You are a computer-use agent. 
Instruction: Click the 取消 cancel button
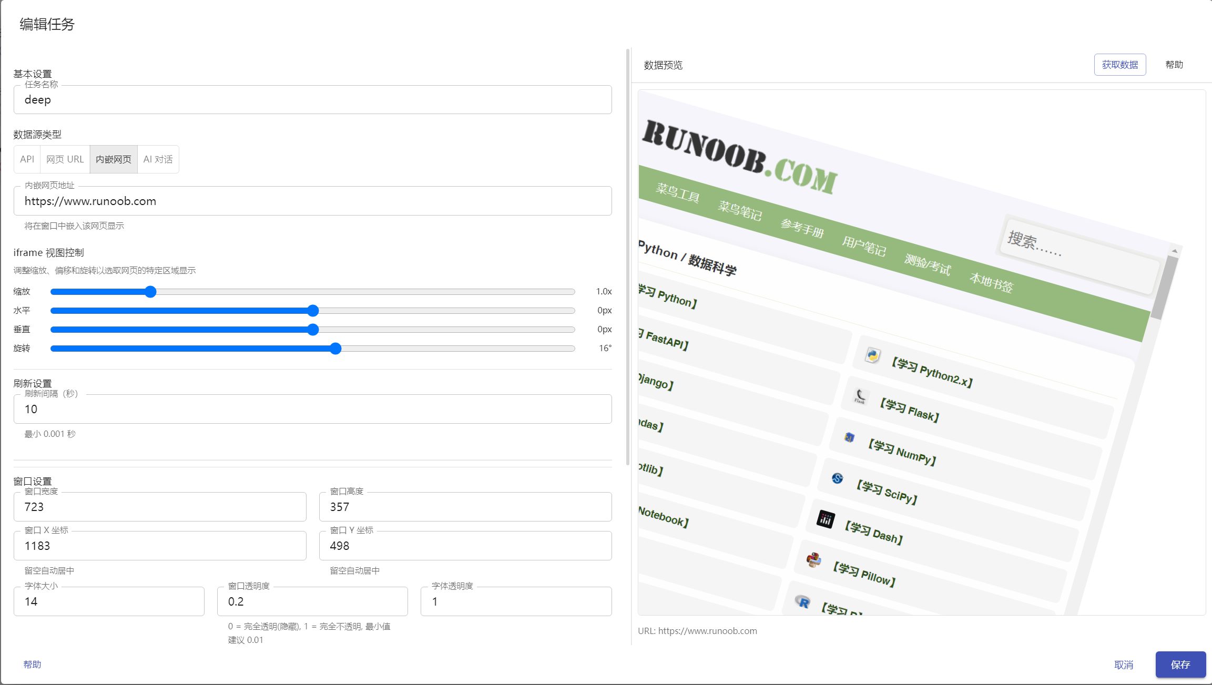pyautogui.click(x=1124, y=665)
